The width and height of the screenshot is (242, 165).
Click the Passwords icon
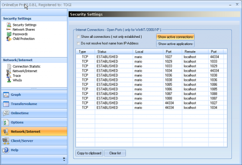(9, 34)
